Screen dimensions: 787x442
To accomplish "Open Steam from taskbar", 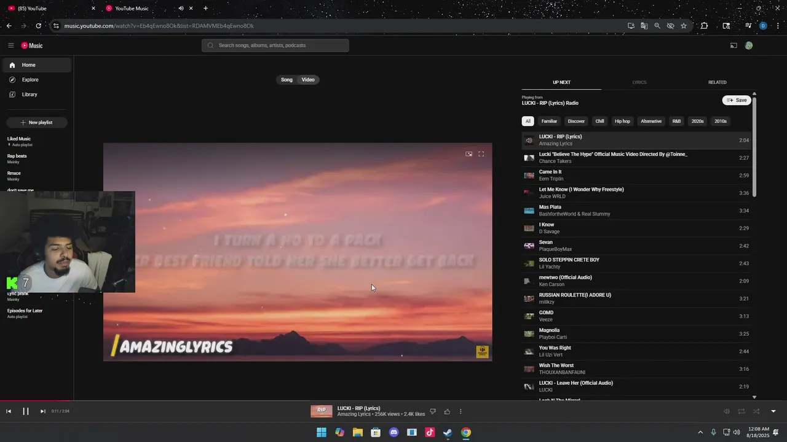I will (x=448, y=432).
